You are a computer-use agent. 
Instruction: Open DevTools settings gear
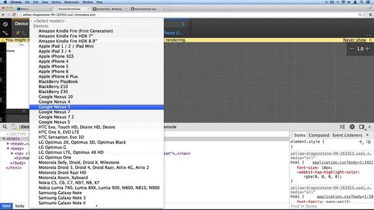[352, 127]
